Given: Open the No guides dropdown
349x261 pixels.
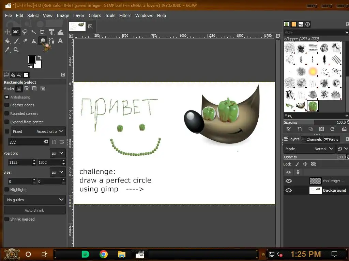Looking at the screenshot, I should point(35,200).
